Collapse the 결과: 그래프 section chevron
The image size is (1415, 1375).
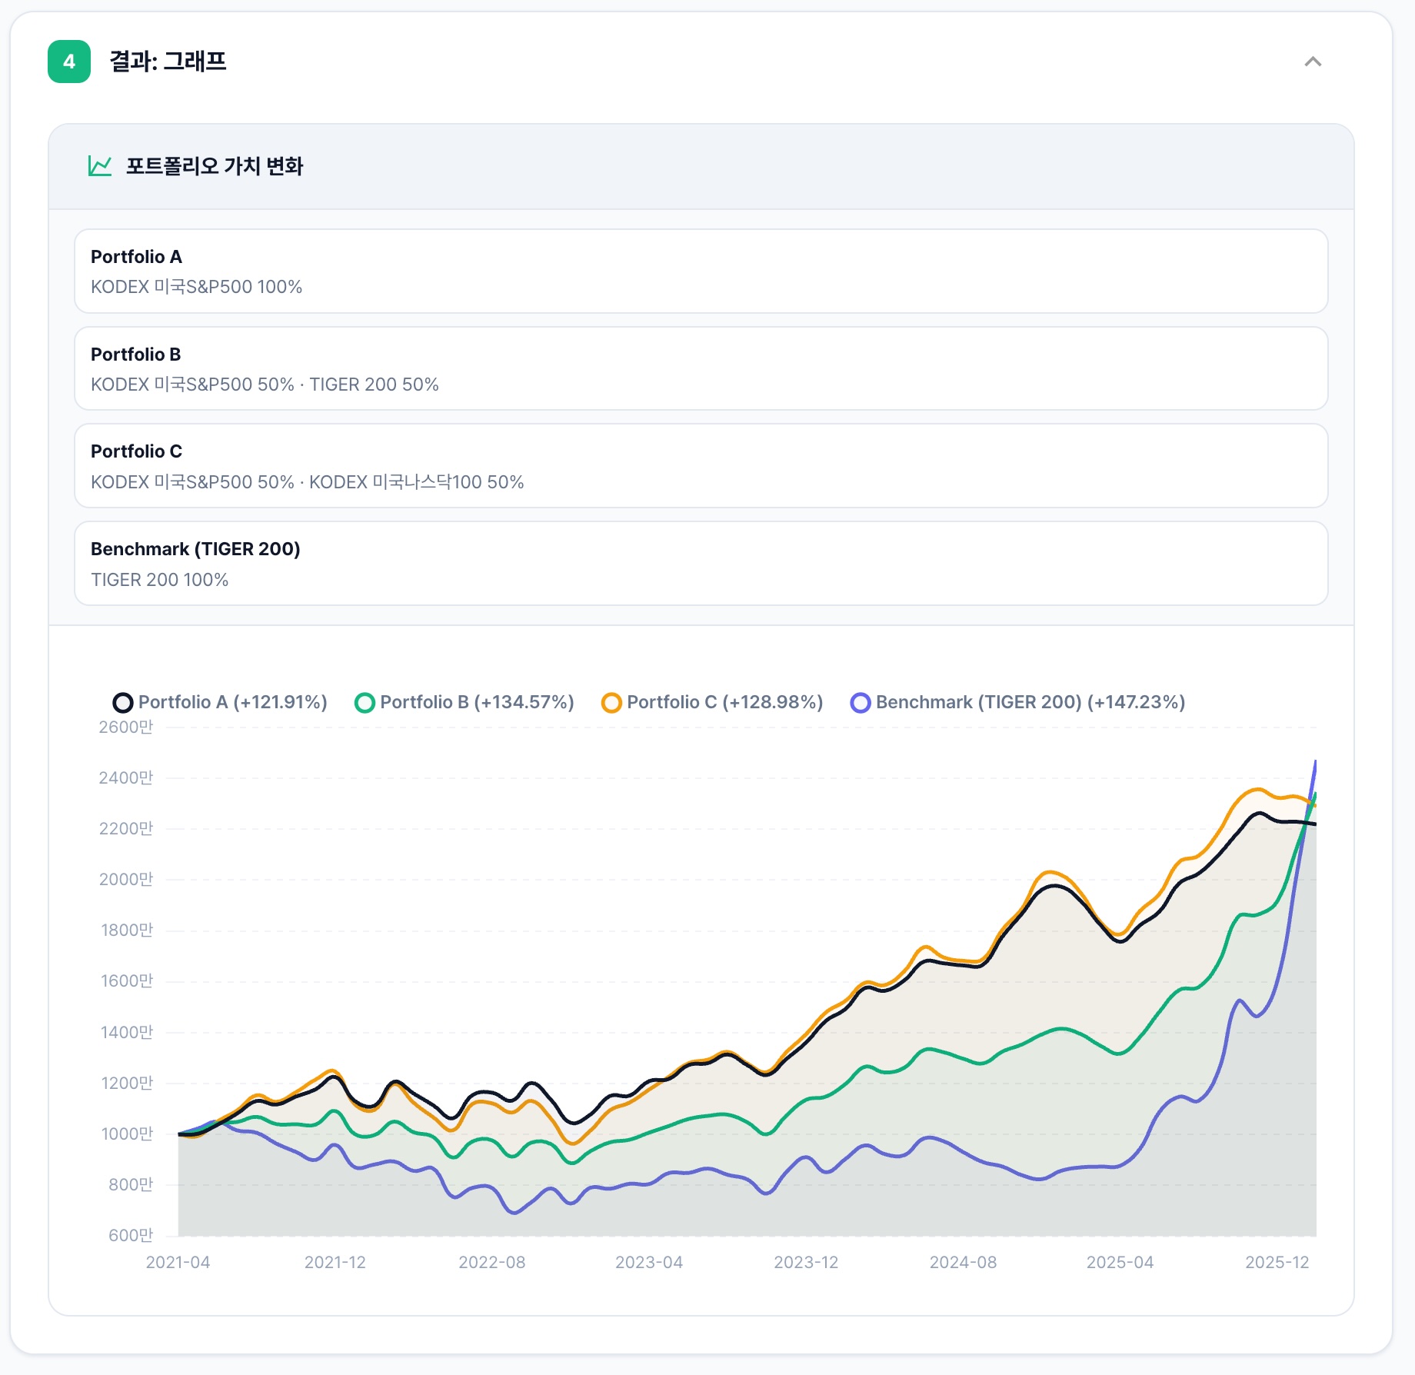click(x=1313, y=62)
